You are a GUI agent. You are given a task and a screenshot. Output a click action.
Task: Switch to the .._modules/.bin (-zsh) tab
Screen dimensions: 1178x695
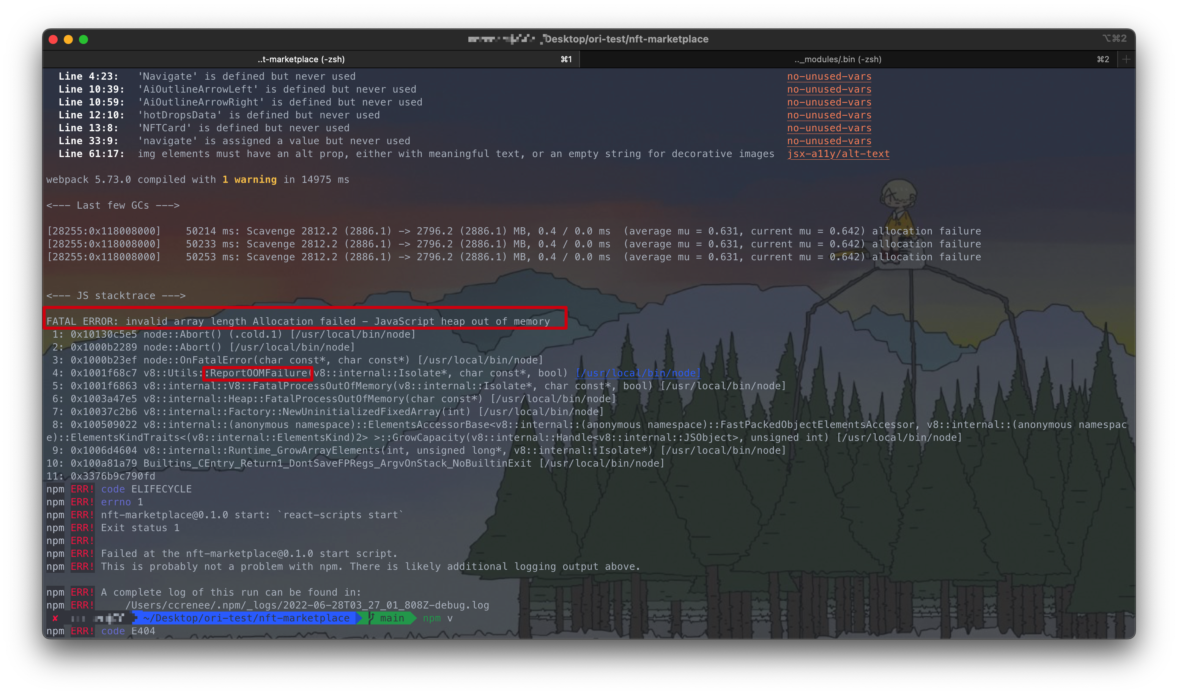tap(838, 60)
